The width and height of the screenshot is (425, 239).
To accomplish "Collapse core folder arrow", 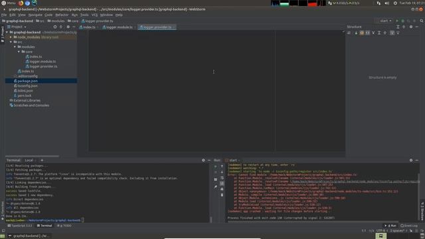I will point(19,52).
